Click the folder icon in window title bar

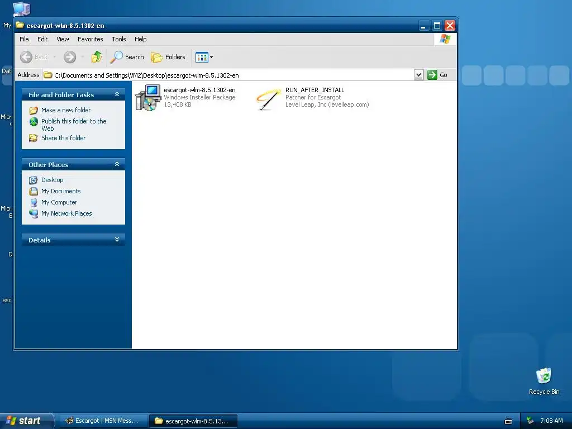[20, 25]
